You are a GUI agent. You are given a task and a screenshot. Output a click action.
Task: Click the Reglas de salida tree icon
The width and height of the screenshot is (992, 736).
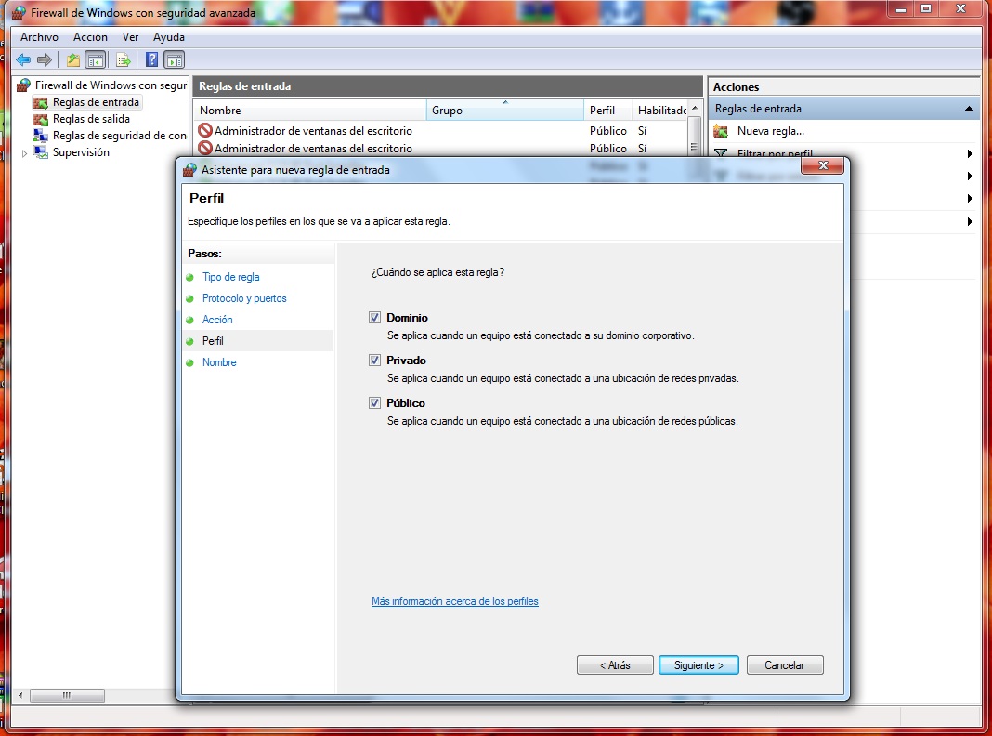pos(41,119)
